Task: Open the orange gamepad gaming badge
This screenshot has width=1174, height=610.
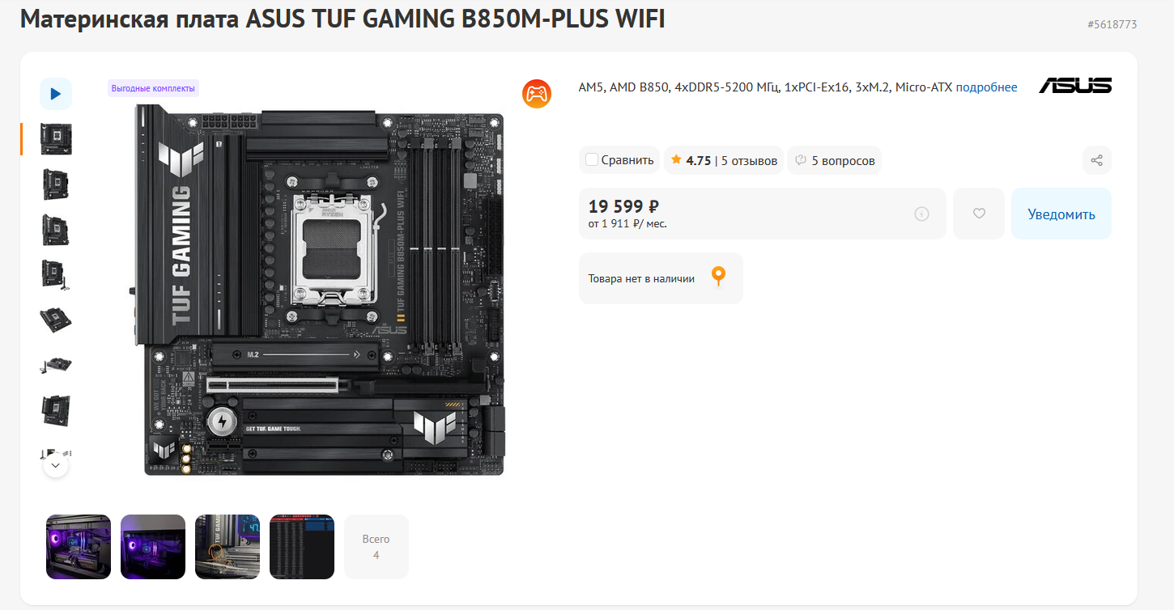Action: pos(536,94)
